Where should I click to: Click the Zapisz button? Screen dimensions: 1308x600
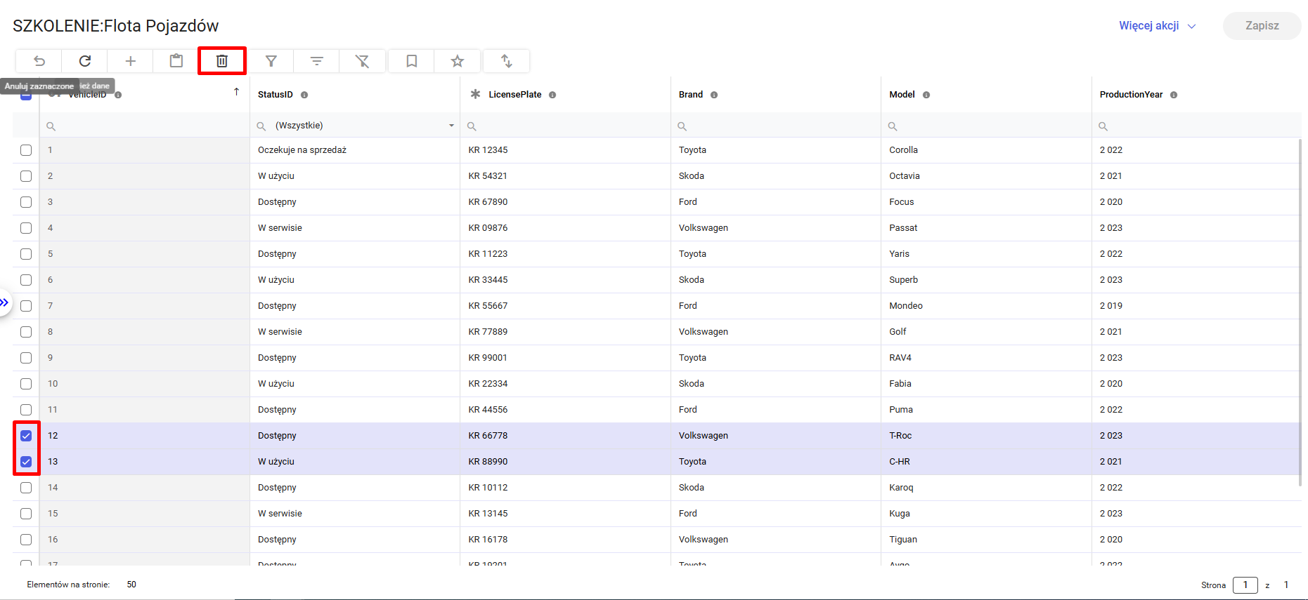[x=1262, y=26]
